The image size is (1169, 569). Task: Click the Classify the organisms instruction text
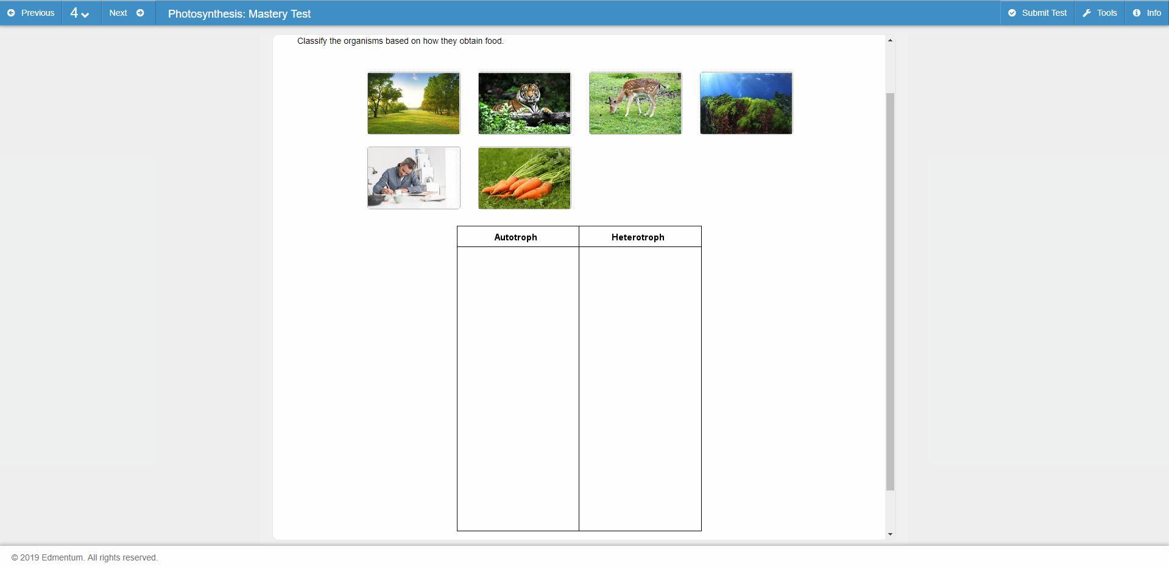tap(400, 41)
